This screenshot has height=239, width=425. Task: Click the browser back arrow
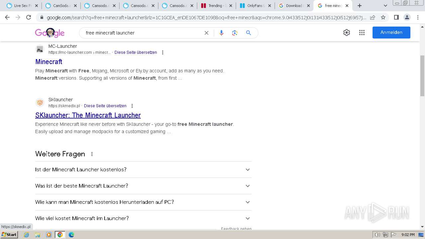[7, 17]
